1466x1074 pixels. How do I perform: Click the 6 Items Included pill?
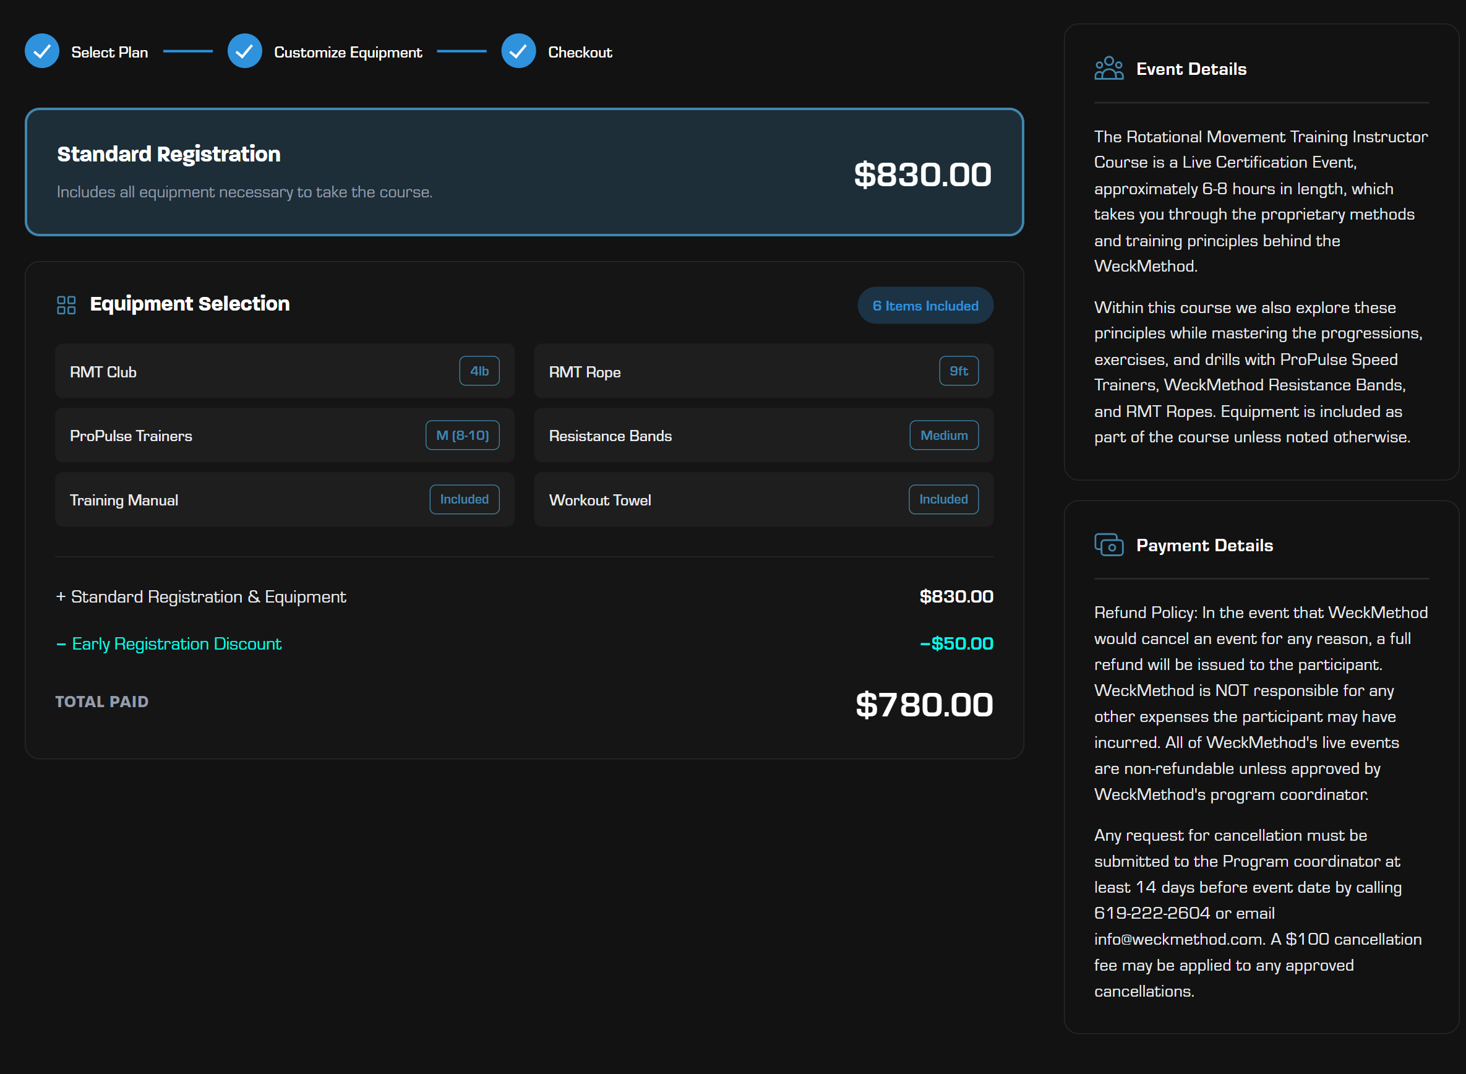tap(925, 306)
